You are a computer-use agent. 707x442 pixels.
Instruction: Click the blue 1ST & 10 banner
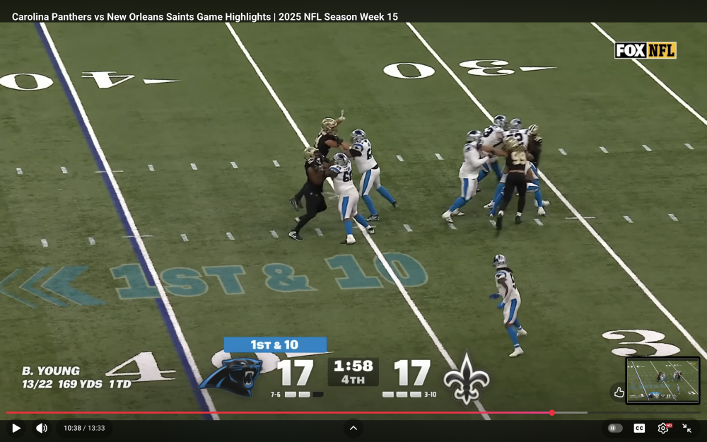tap(275, 344)
